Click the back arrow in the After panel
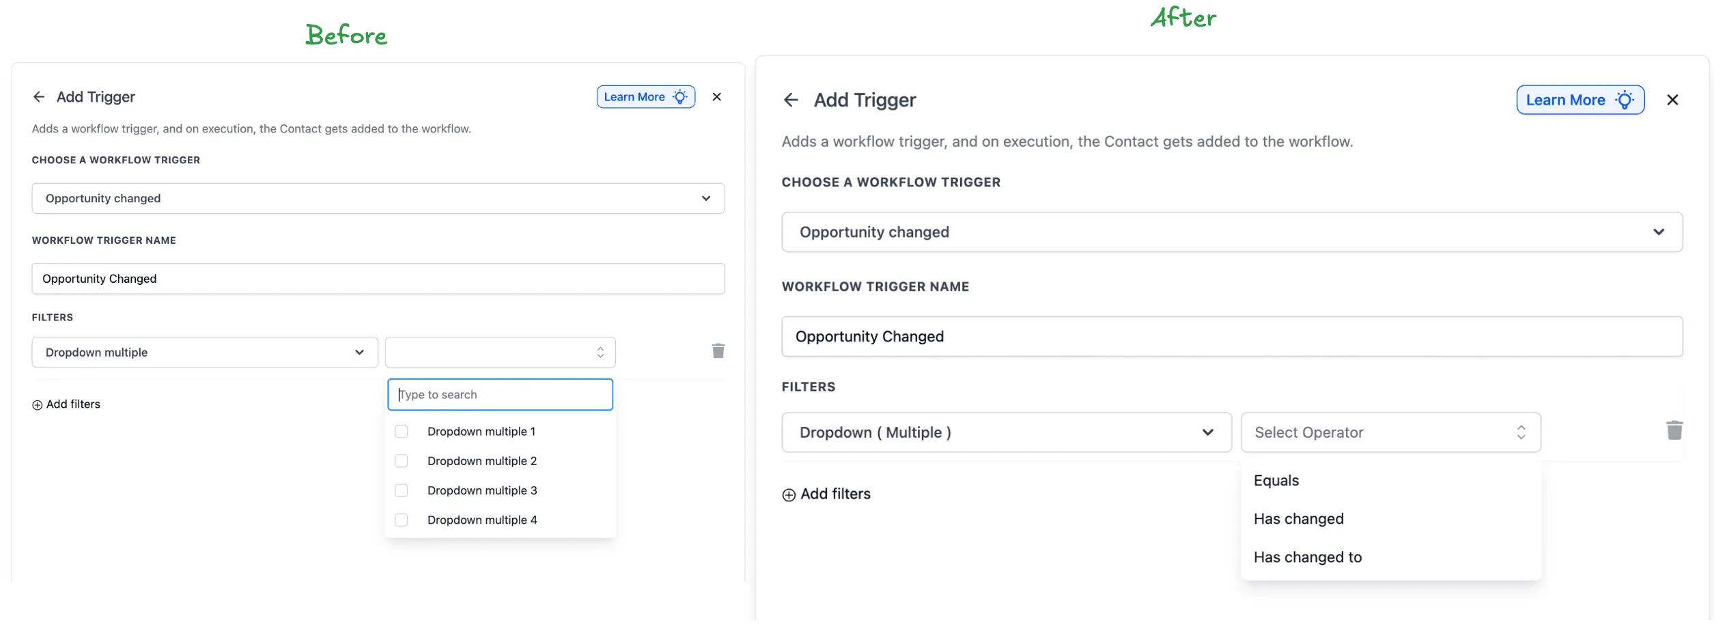The height and width of the screenshot is (627, 1725). point(790,100)
